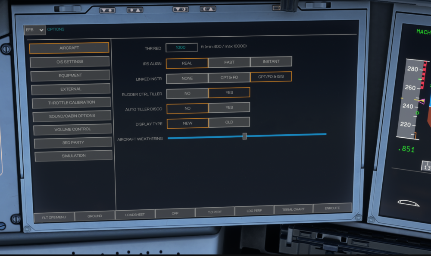Switch to the T.O PERF tab
431x256 pixels.
[x=214, y=213]
